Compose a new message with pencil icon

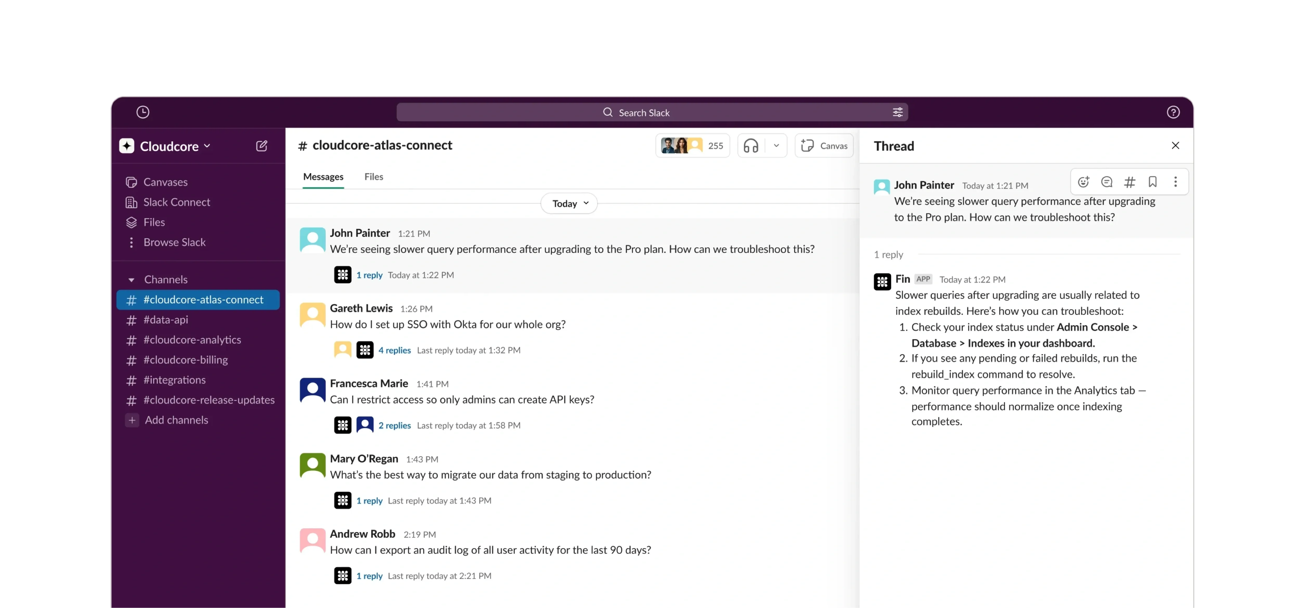click(x=261, y=146)
